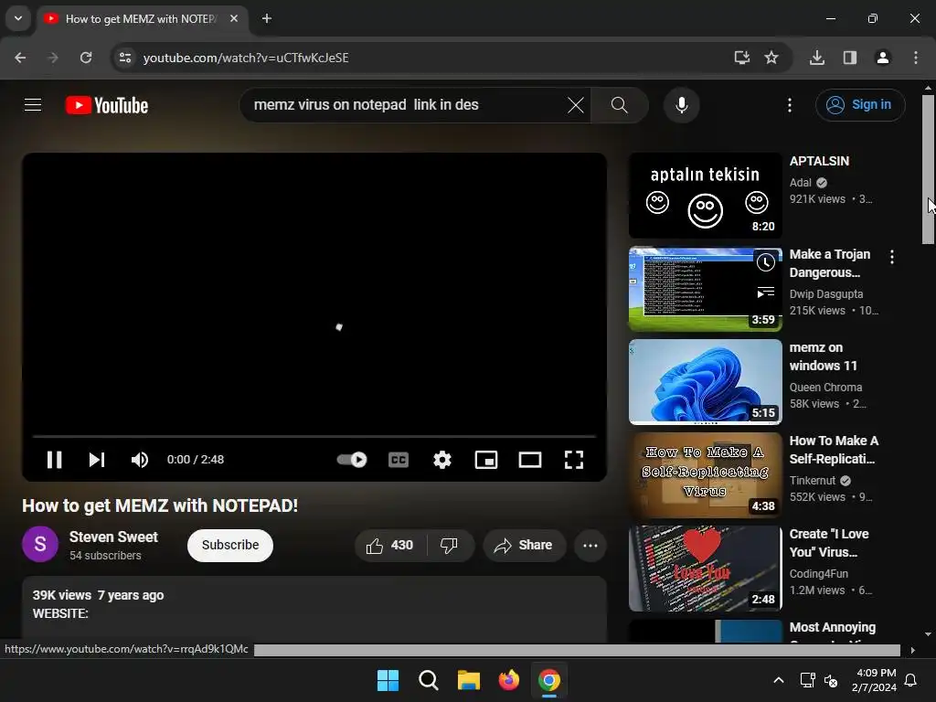The width and height of the screenshot is (936, 702).
Task: Go to the YouTube home logo
Action: point(107,105)
